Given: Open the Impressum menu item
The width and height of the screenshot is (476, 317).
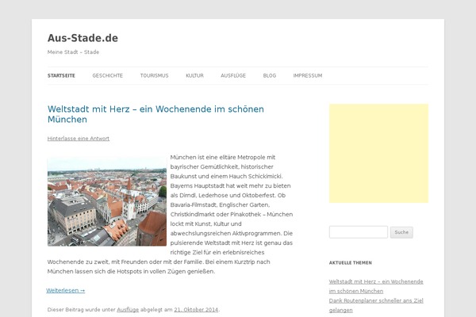Looking at the screenshot, I should coord(308,75).
